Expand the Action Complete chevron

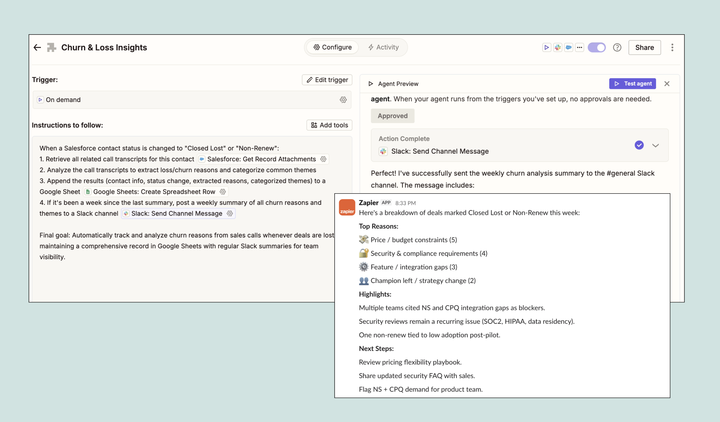[655, 146]
